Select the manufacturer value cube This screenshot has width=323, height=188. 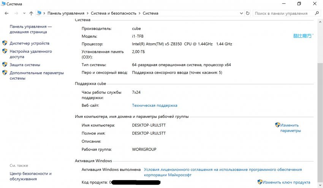[136, 28]
